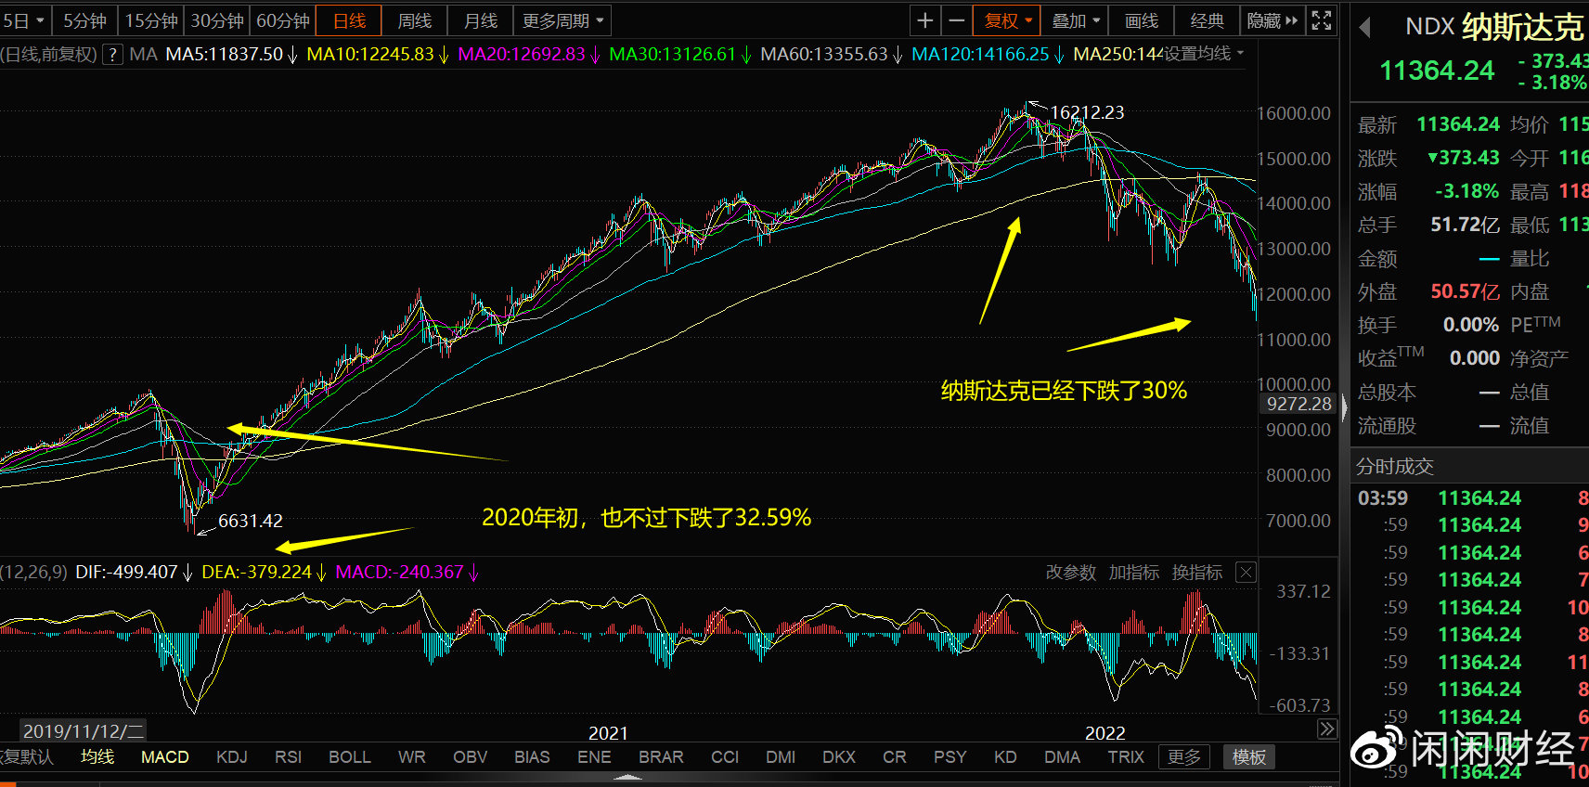Click the 9272.28 price axis marker

1298,405
